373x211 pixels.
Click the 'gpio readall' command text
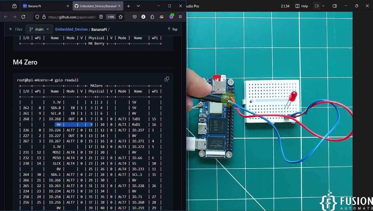click(x=66, y=80)
